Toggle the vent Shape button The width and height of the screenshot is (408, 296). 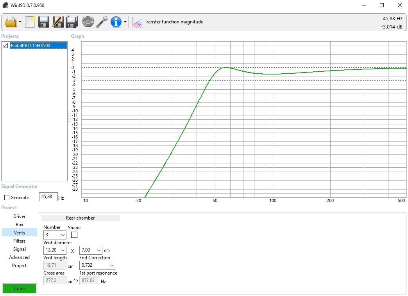[74, 235]
